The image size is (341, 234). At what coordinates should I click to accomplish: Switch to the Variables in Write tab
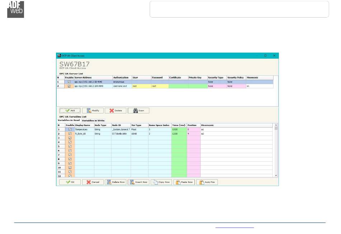93,121
